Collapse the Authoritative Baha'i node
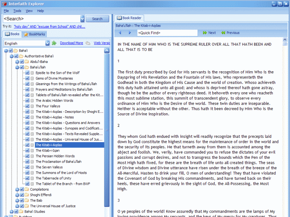Image resolution: width=290 pixels, height=217 pixels. [x=12, y=56]
